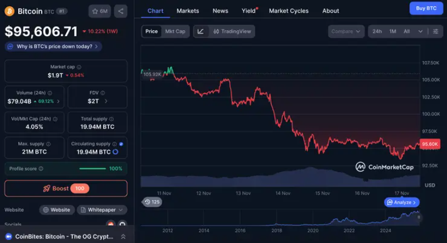Switch chart to Price view
This screenshot has width=447, height=243.
152,31
